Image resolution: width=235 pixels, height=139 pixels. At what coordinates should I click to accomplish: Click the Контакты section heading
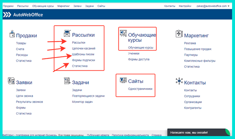195,83
